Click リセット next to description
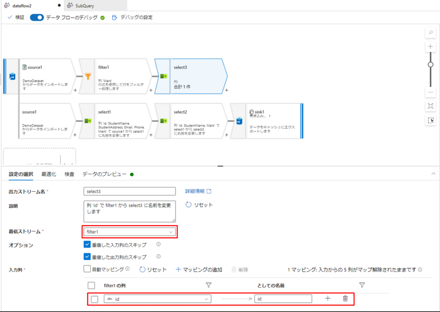 [x=199, y=205]
